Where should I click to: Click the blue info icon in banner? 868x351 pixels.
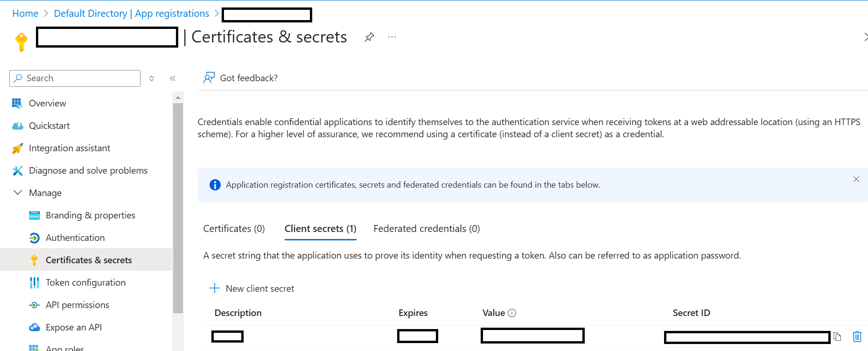(215, 185)
